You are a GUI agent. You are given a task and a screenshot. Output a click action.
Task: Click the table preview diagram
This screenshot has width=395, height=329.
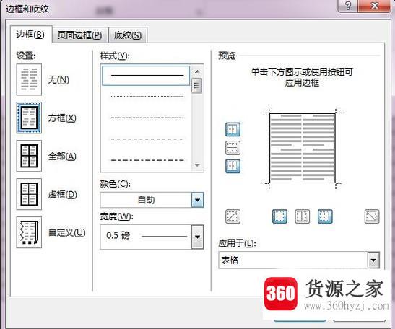[303, 148]
